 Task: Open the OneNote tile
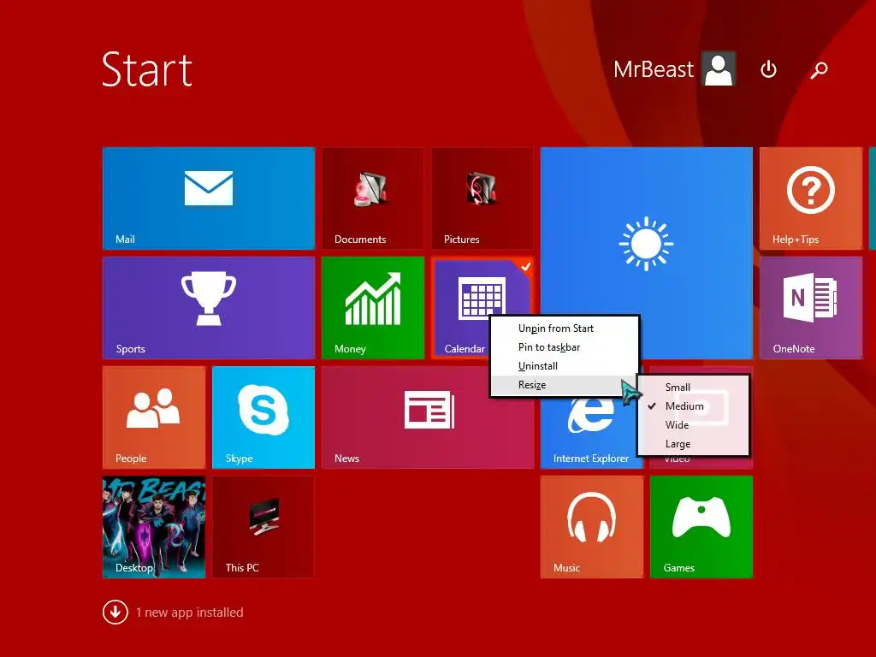click(811, 307)
